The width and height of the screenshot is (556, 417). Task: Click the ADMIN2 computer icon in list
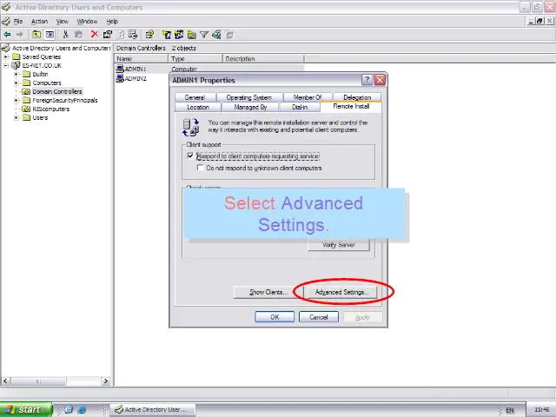[120, 78]
